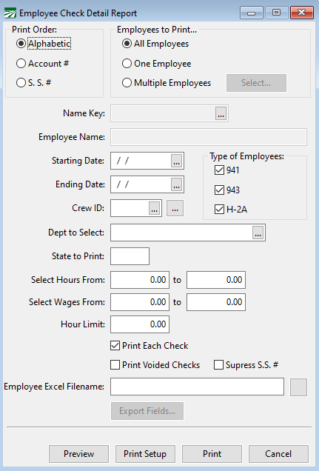Open the Name Key lookup ellipsis button

coord(221,113)
